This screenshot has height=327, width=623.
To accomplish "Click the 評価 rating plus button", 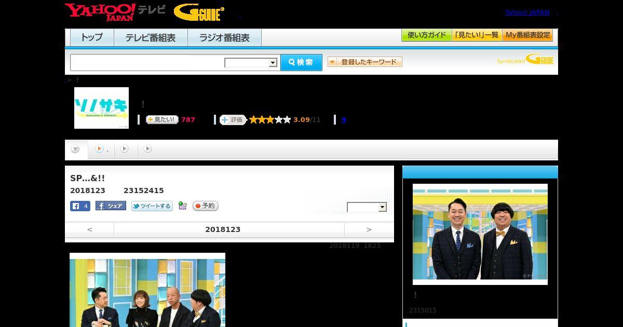I will 233,120.
